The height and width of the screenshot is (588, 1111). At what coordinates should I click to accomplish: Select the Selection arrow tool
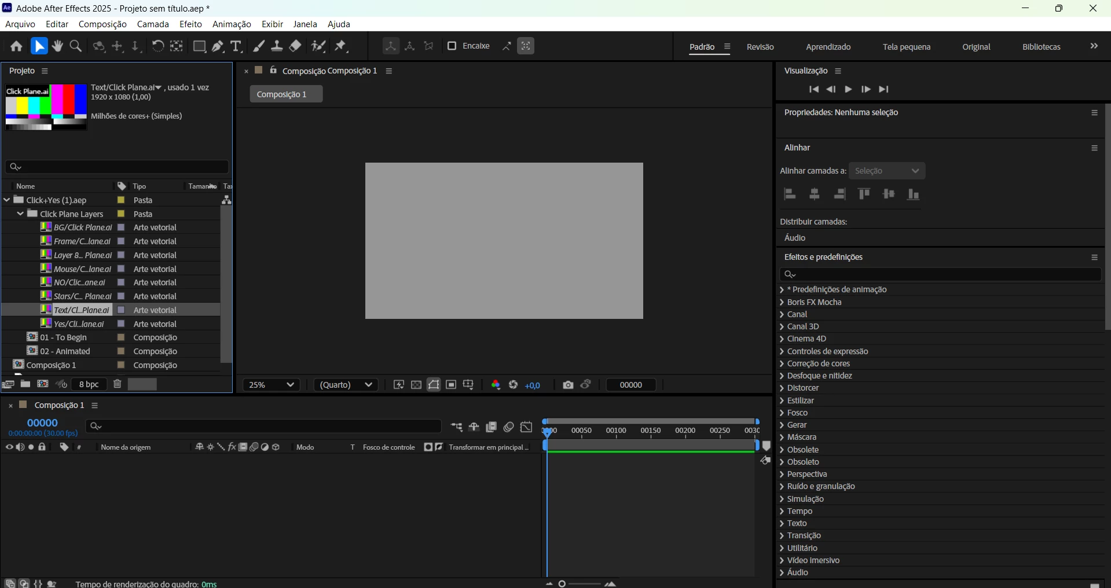point(39,46)
